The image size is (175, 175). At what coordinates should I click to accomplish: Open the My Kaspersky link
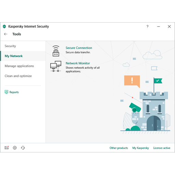140,148
